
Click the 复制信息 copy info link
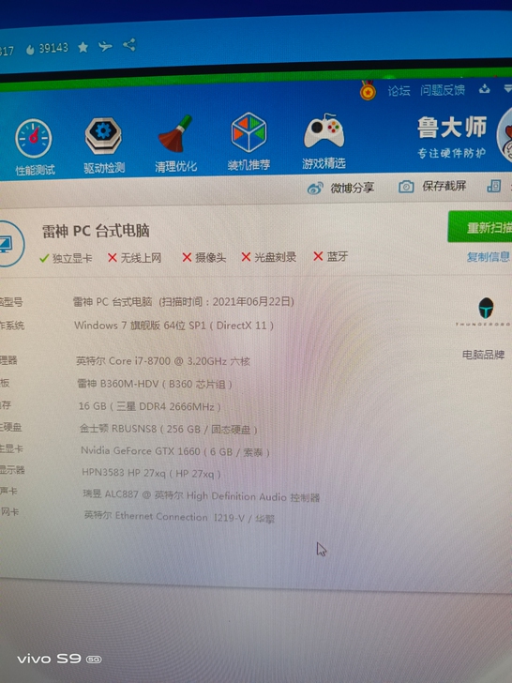coord(488,256)
